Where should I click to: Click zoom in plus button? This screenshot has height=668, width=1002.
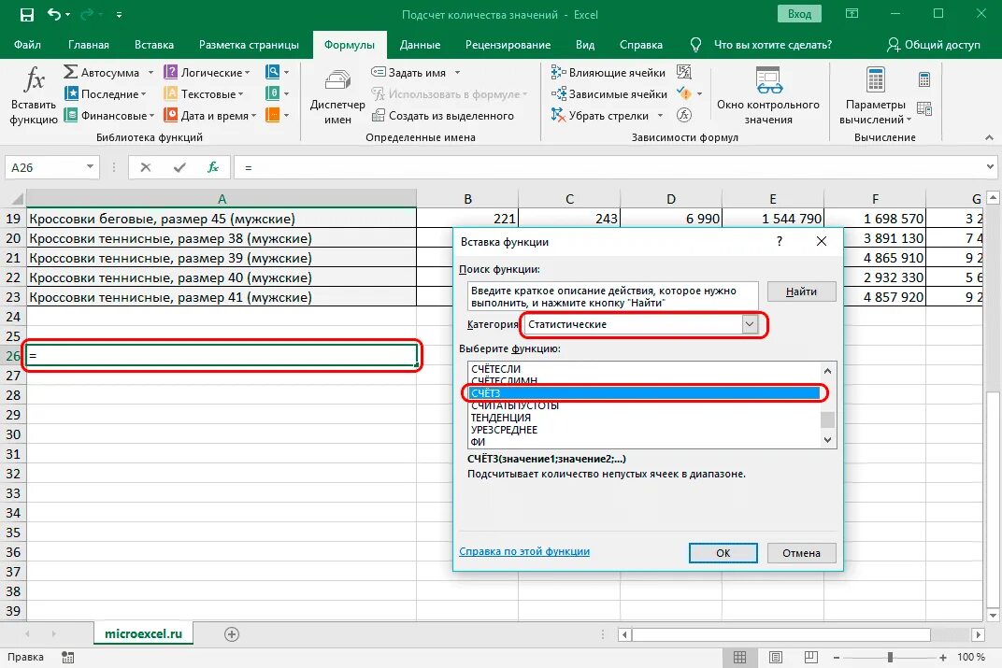(942, 657)
